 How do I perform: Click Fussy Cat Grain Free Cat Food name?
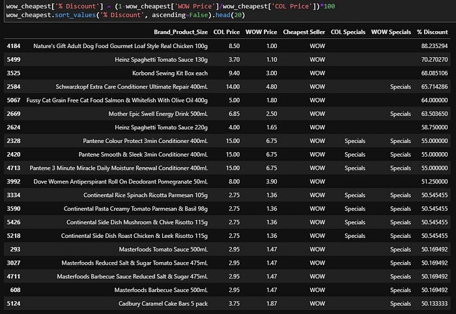coord(117,100)
